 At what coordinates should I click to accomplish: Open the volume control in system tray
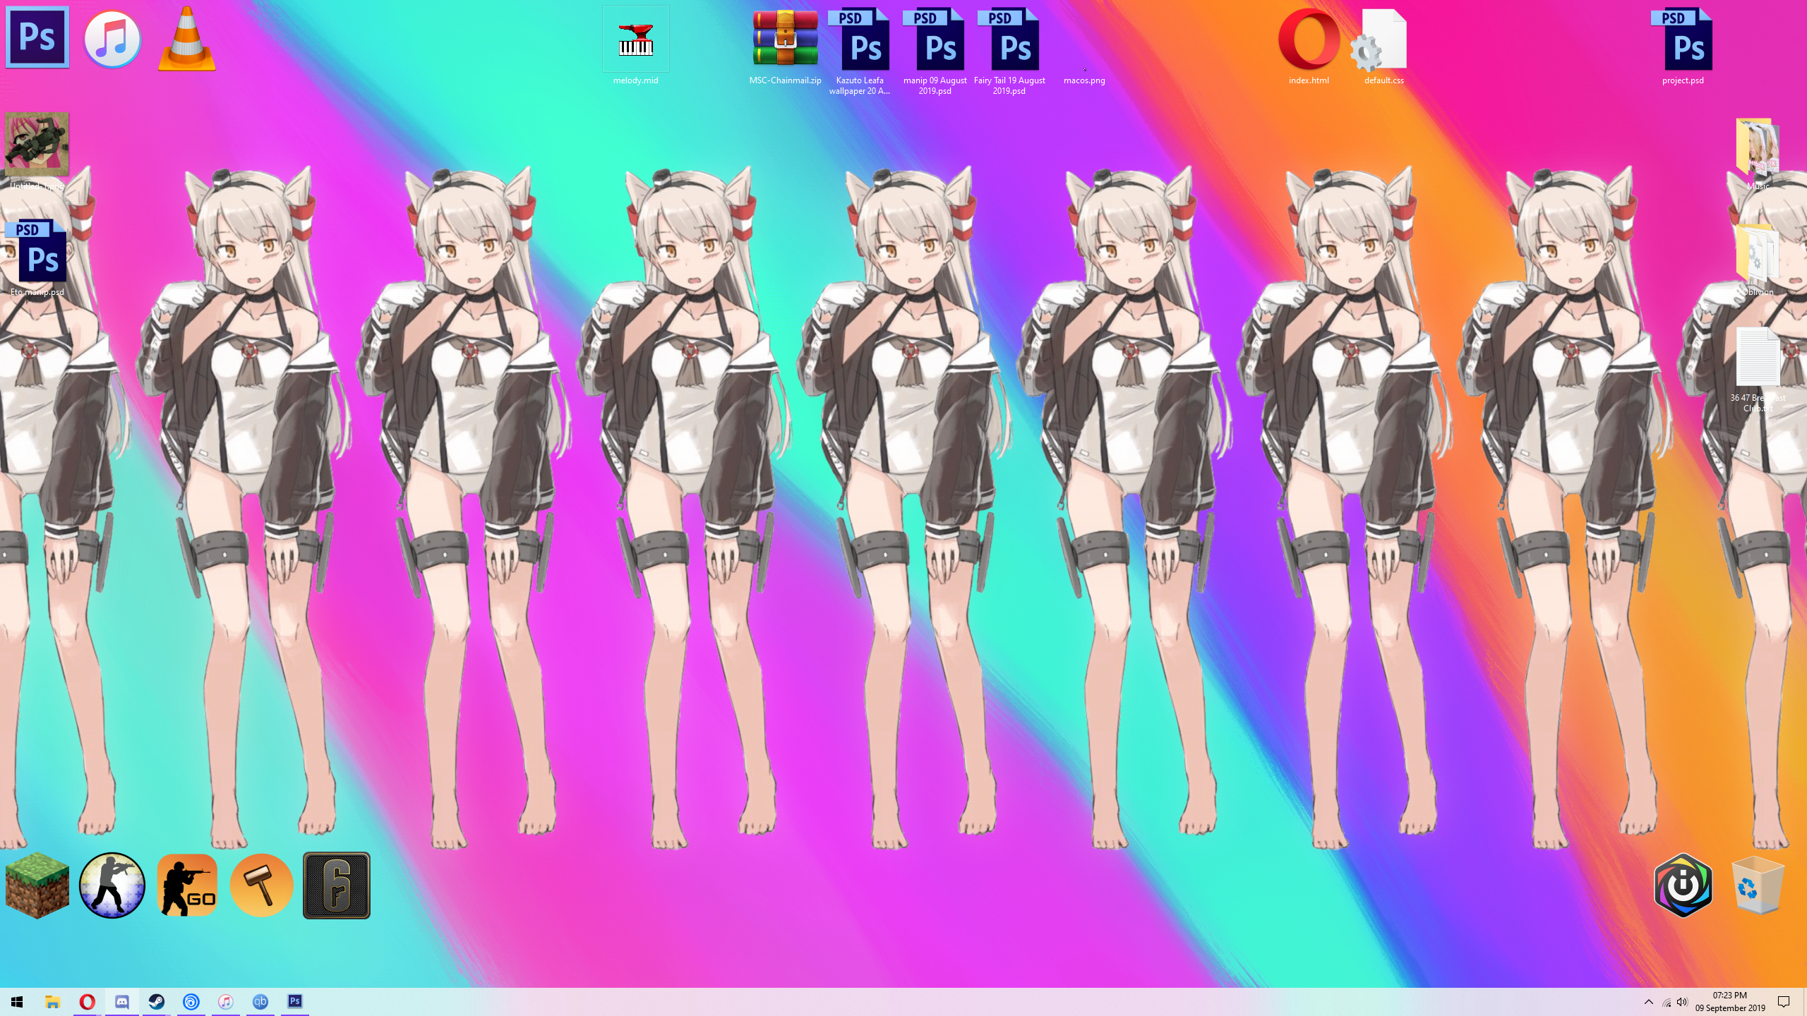1682,1002
